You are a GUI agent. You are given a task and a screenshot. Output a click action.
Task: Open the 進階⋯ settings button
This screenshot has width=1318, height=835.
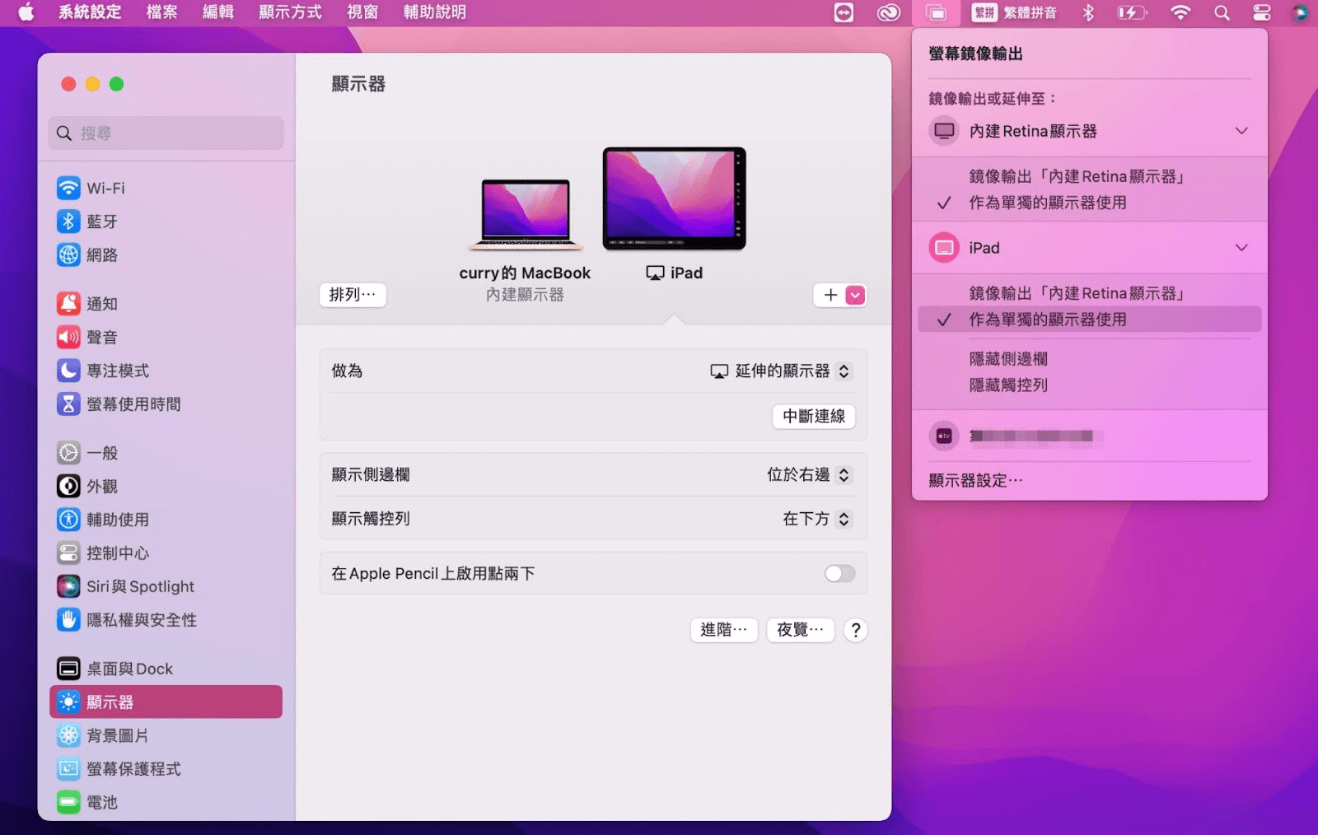[x=724, y=630]
